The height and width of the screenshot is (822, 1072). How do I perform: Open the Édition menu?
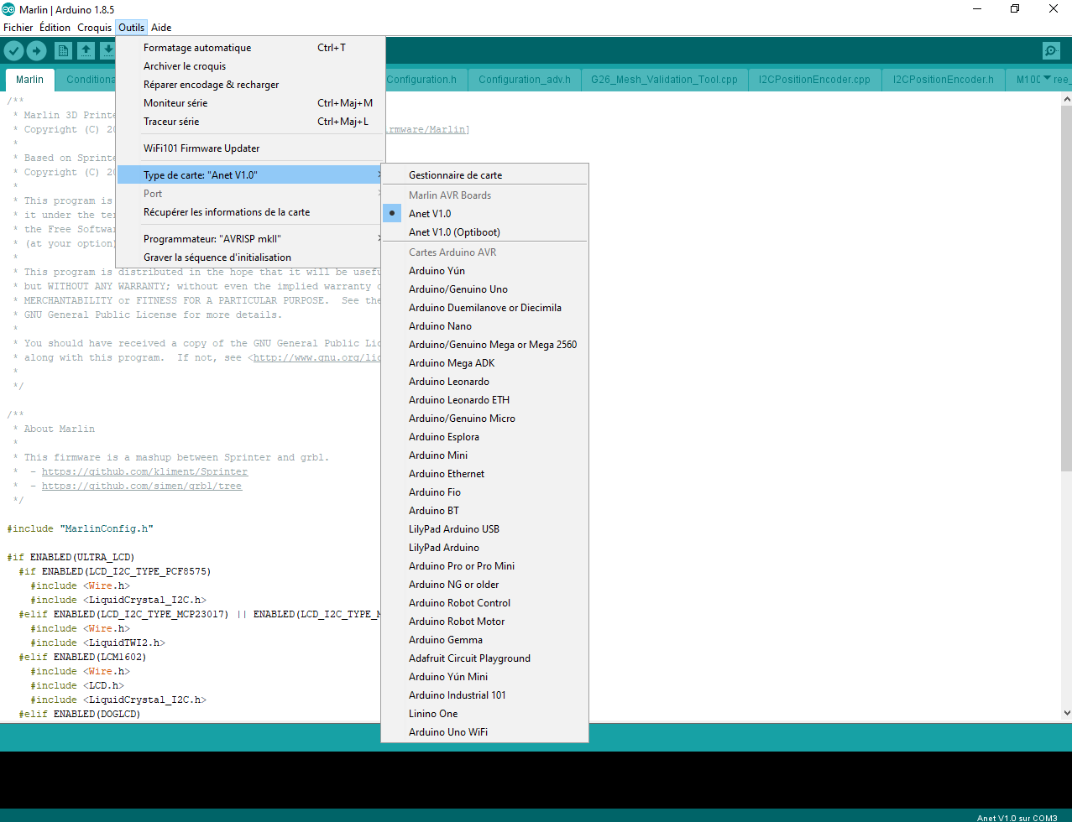(55, 28)
